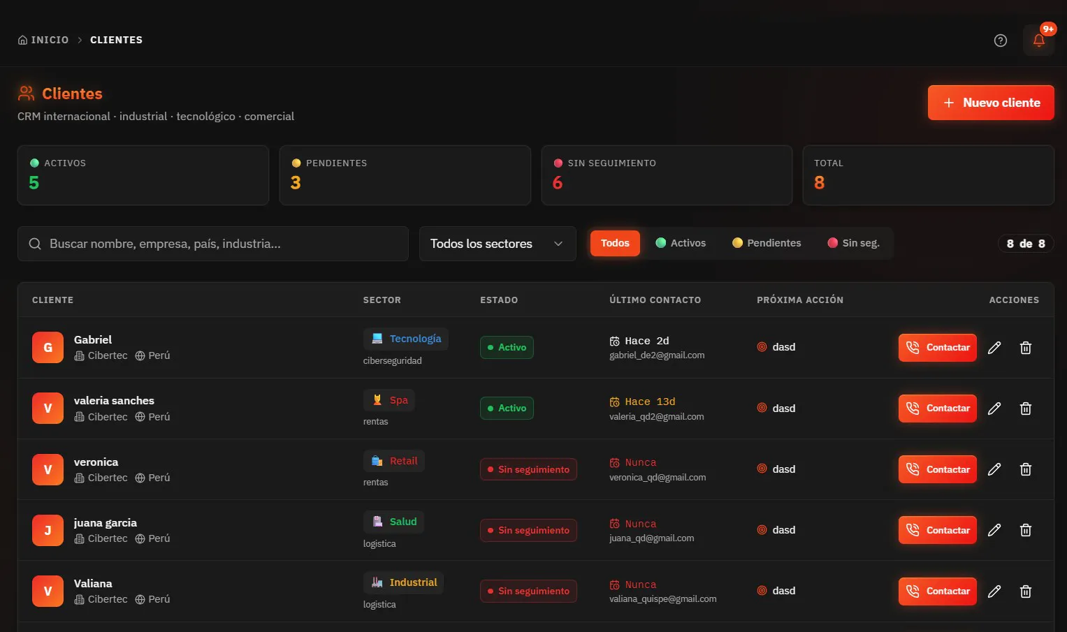Click the ESTADO column header

pos(499,300)
